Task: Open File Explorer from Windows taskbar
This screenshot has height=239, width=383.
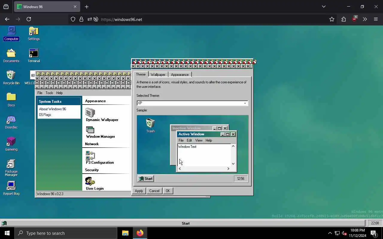Action: (125, 233)
